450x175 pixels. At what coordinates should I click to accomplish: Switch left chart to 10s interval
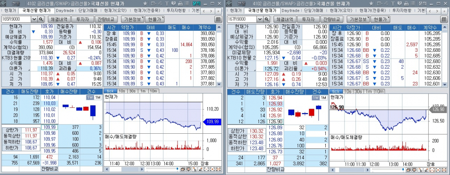pos(122,91)
